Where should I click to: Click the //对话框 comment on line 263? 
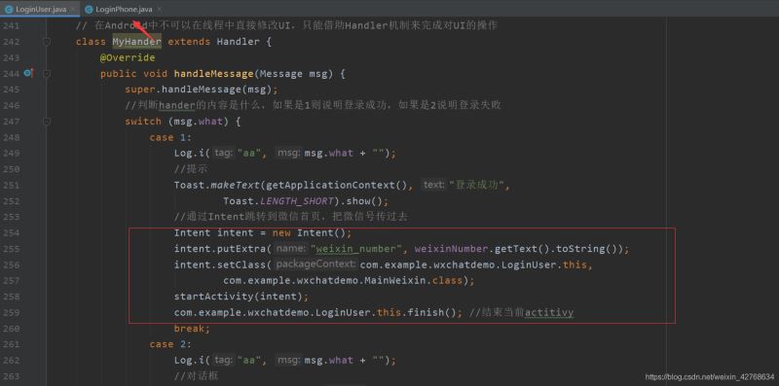[x=197, y=376]
